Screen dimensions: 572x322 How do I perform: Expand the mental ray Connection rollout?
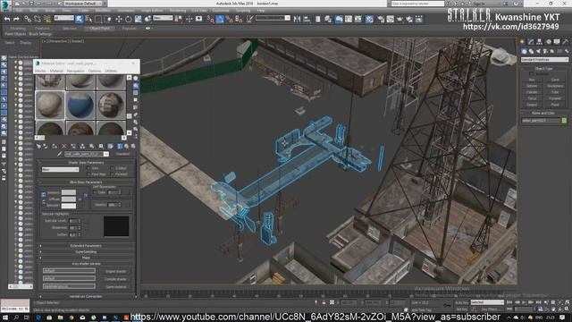coord(86,296)
